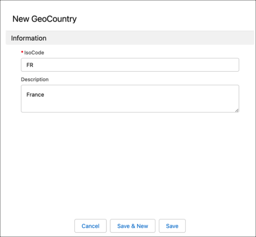Click the Description field label
The width and height of the screenshot is (256, 237).
[34, 79]
